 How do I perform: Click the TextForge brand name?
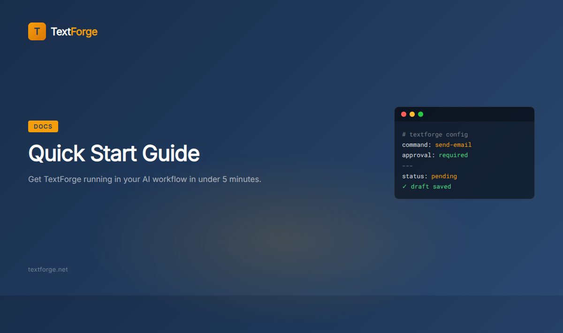[x=74, y=32]
